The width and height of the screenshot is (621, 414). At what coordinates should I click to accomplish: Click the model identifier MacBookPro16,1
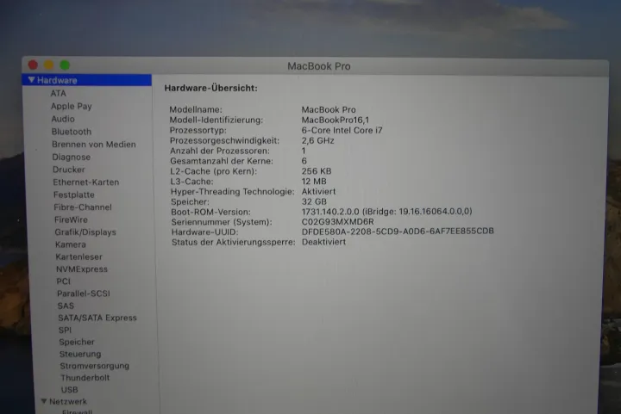(x=336, y=120)
